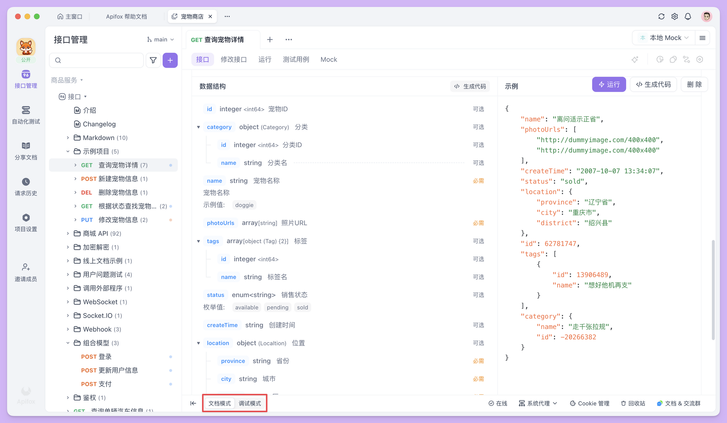Open the 商品服务 dropdown
This screenshot has width=727, height=423.
tap(67, 80)
